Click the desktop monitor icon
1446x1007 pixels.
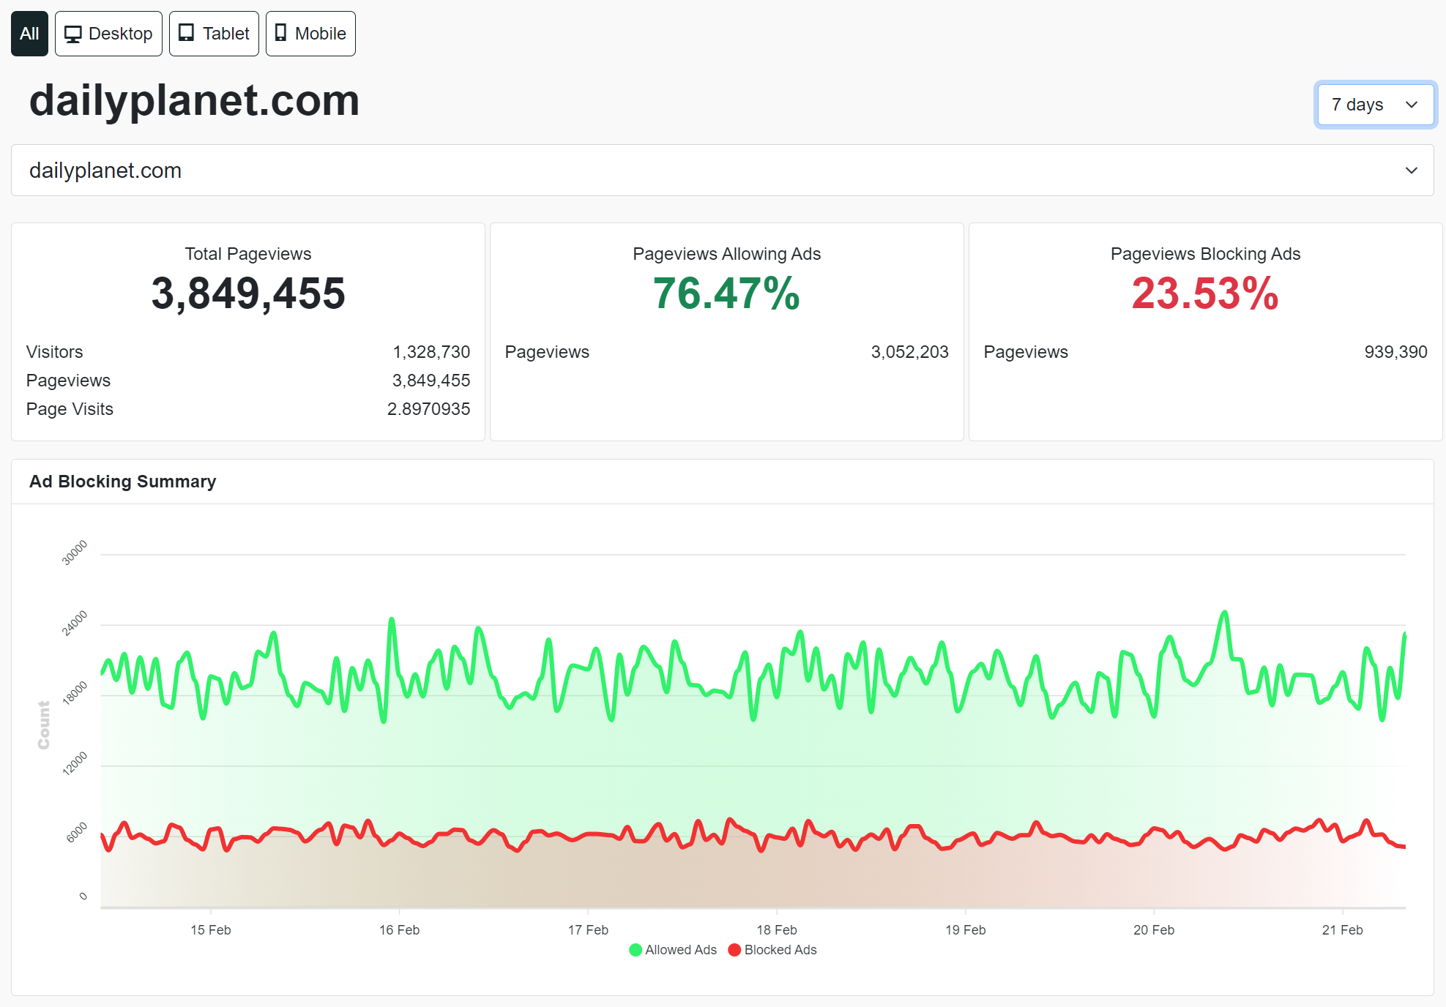coord(73,34)
